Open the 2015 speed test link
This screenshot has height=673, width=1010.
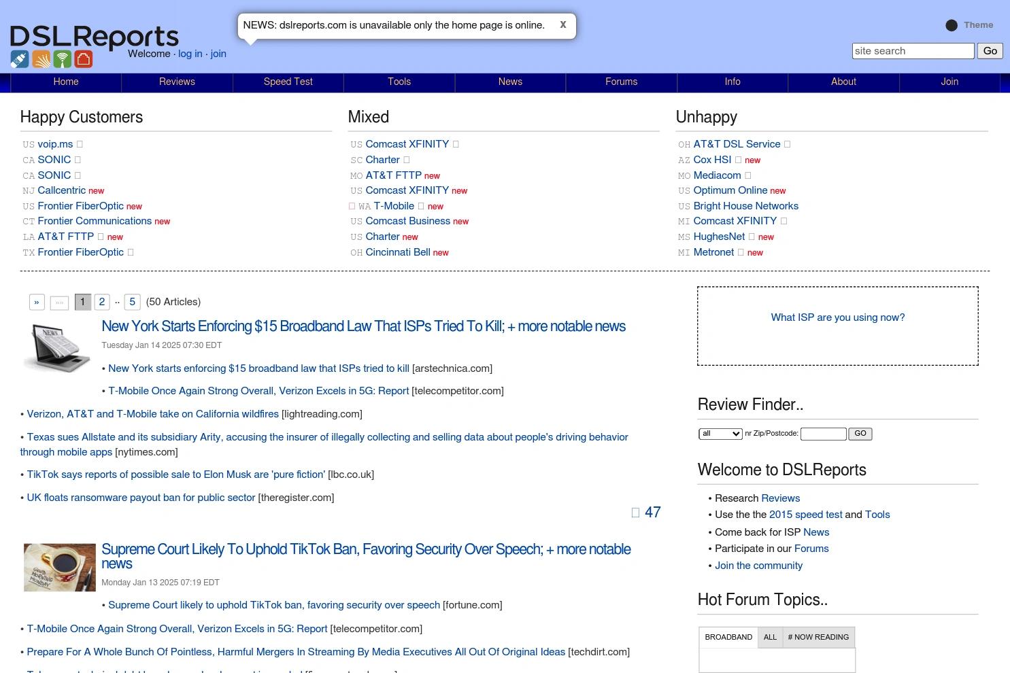pos(806,515)
